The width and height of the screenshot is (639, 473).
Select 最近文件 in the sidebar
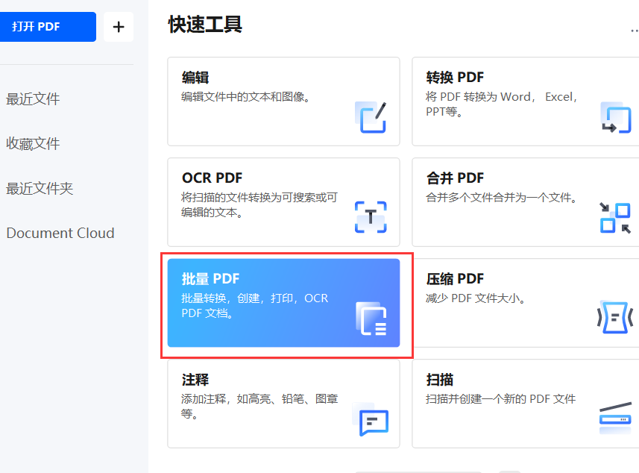33,98
